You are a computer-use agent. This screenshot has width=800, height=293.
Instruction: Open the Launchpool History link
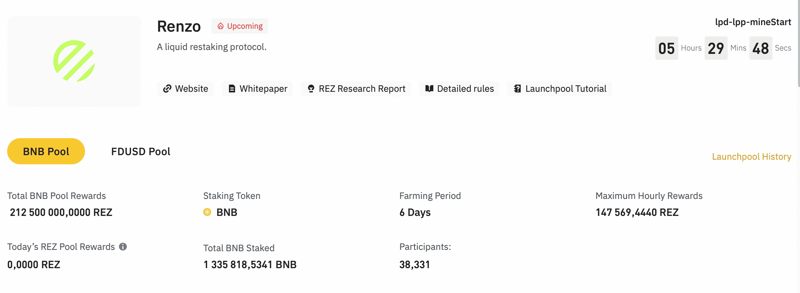pos(751,157)
